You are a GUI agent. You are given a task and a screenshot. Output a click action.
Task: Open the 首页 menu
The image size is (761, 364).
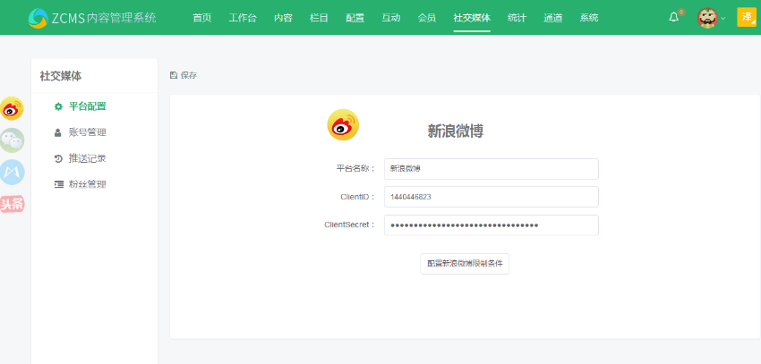tap(202, 18)
